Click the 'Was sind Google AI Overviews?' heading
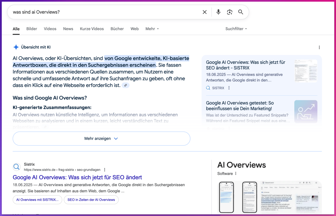 50,98
